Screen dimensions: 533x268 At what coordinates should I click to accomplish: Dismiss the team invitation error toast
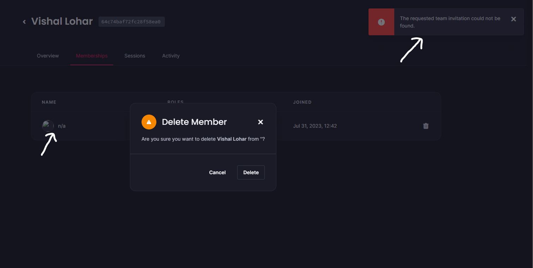(x=513, y=19)
